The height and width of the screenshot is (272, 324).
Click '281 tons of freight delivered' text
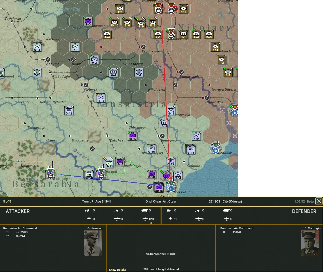(161, 269)
